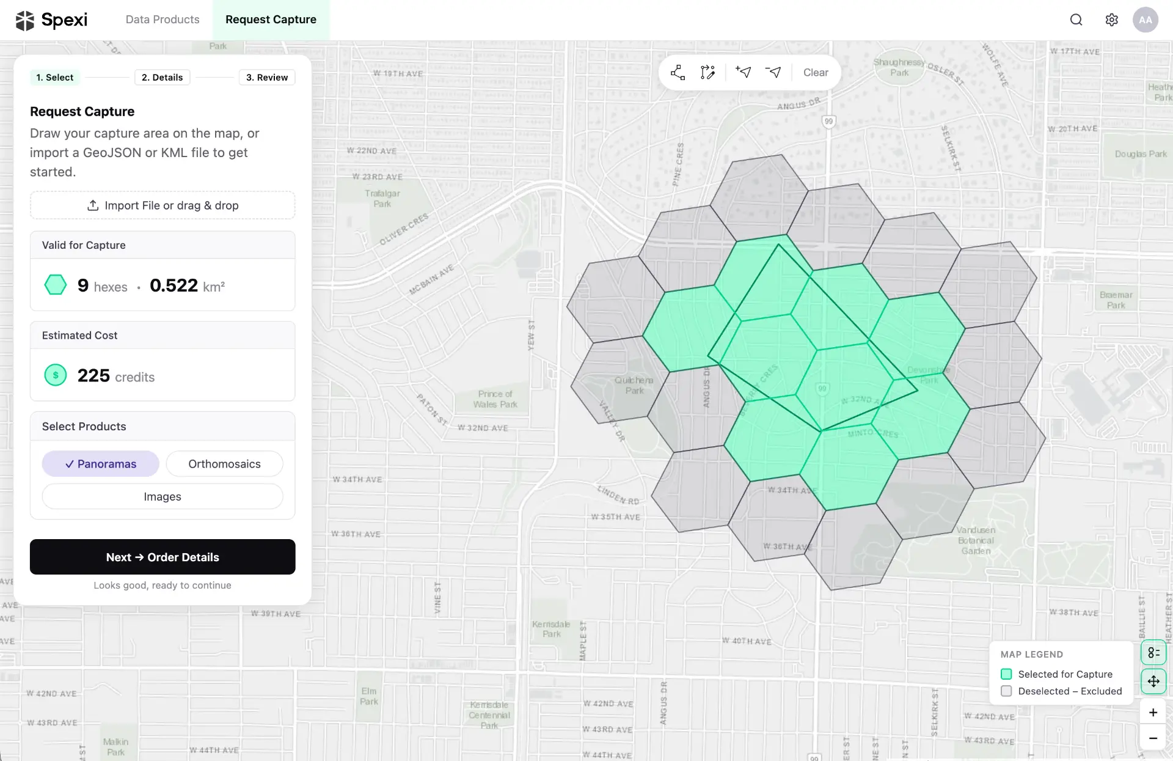Open the AA user avatar menu
The image size is (1173, 761).
(x=1146, y=20)
